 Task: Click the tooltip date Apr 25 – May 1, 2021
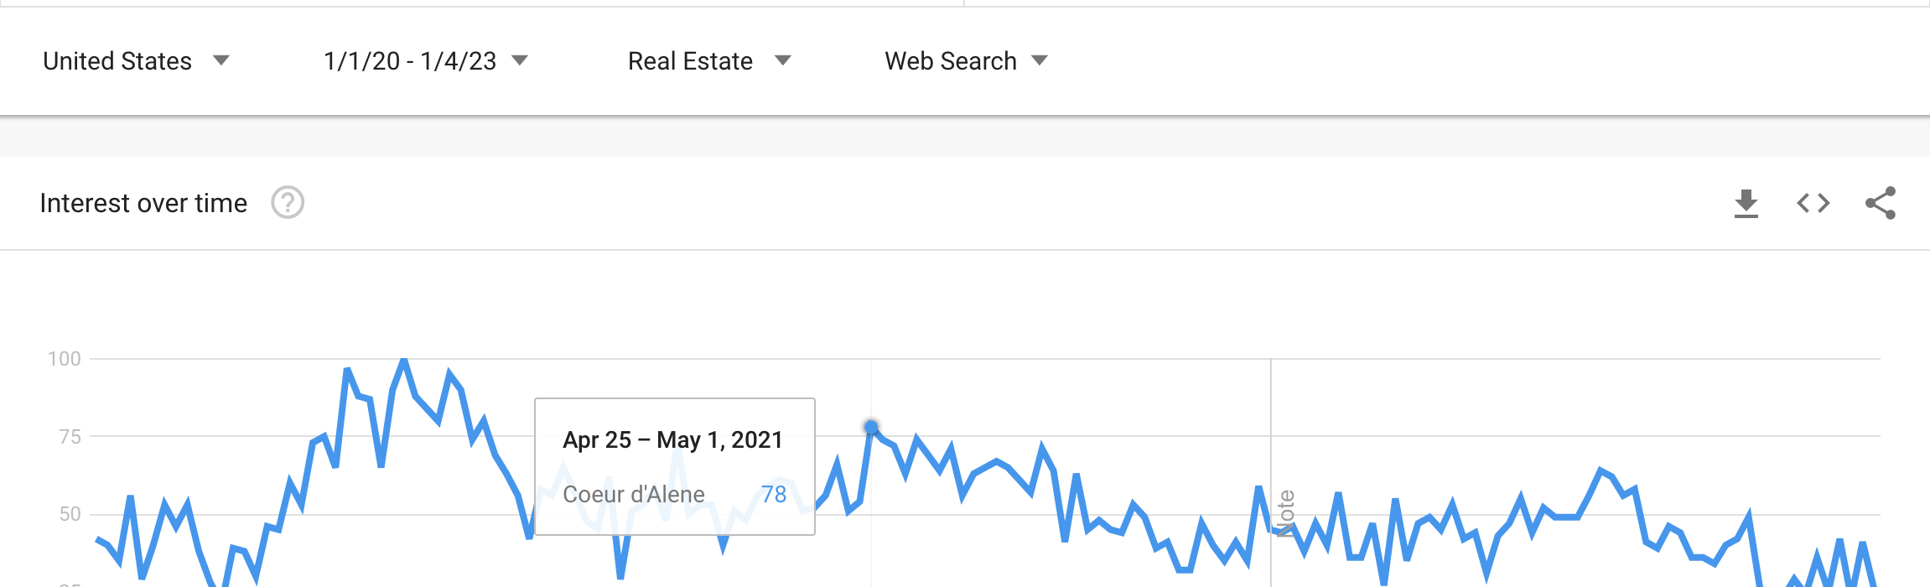pyautogui.click(x=672, y=439)
